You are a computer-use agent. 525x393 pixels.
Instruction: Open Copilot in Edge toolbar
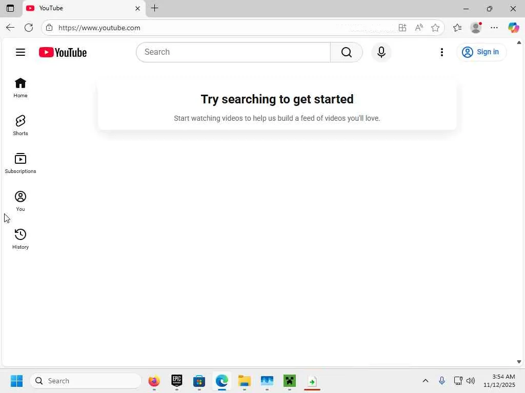point(513,28)
